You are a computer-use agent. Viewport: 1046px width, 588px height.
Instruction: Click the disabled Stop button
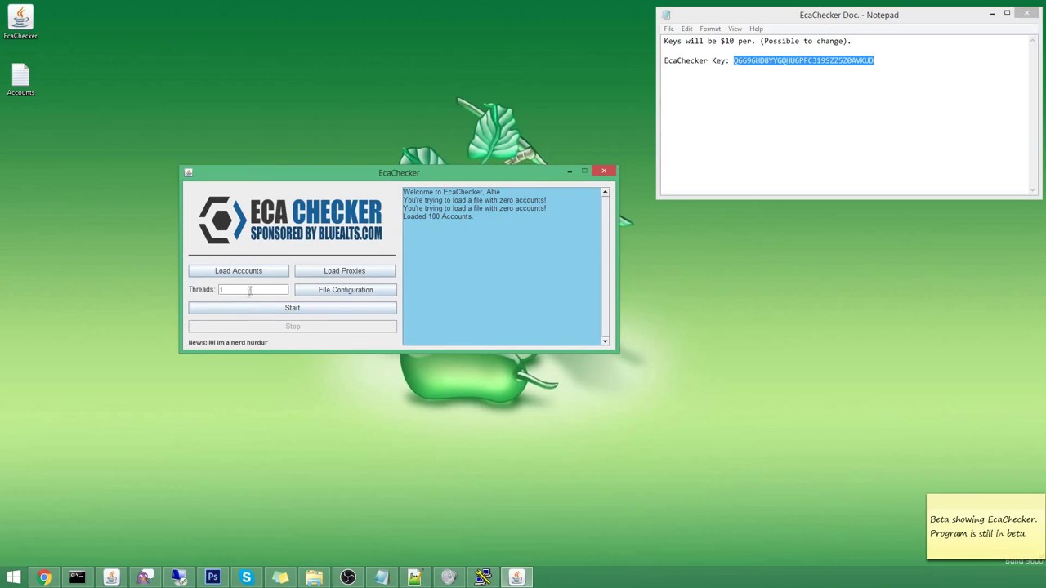pos(293,327)
